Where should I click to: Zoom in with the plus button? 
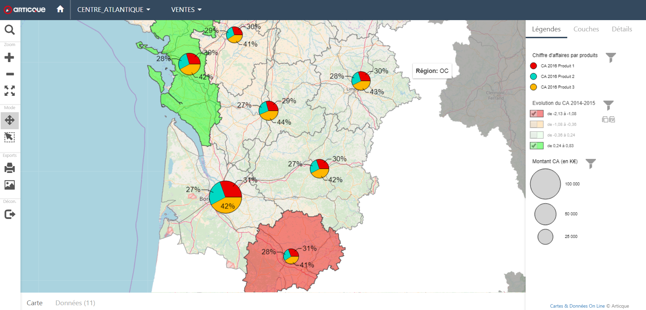9,57
